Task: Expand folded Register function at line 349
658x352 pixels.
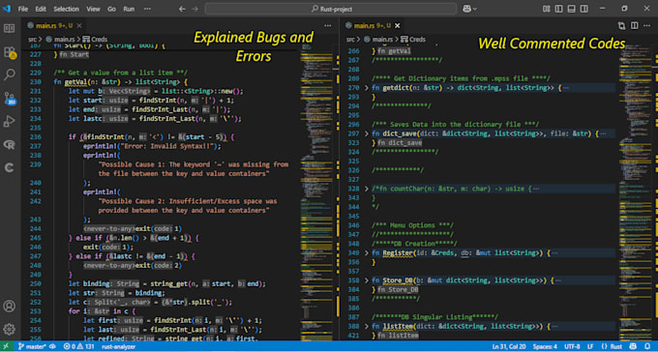Action: click(367, 253)
